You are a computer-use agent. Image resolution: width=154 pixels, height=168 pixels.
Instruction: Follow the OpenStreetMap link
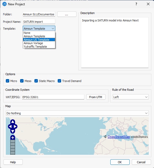click(x=119, y=137)
